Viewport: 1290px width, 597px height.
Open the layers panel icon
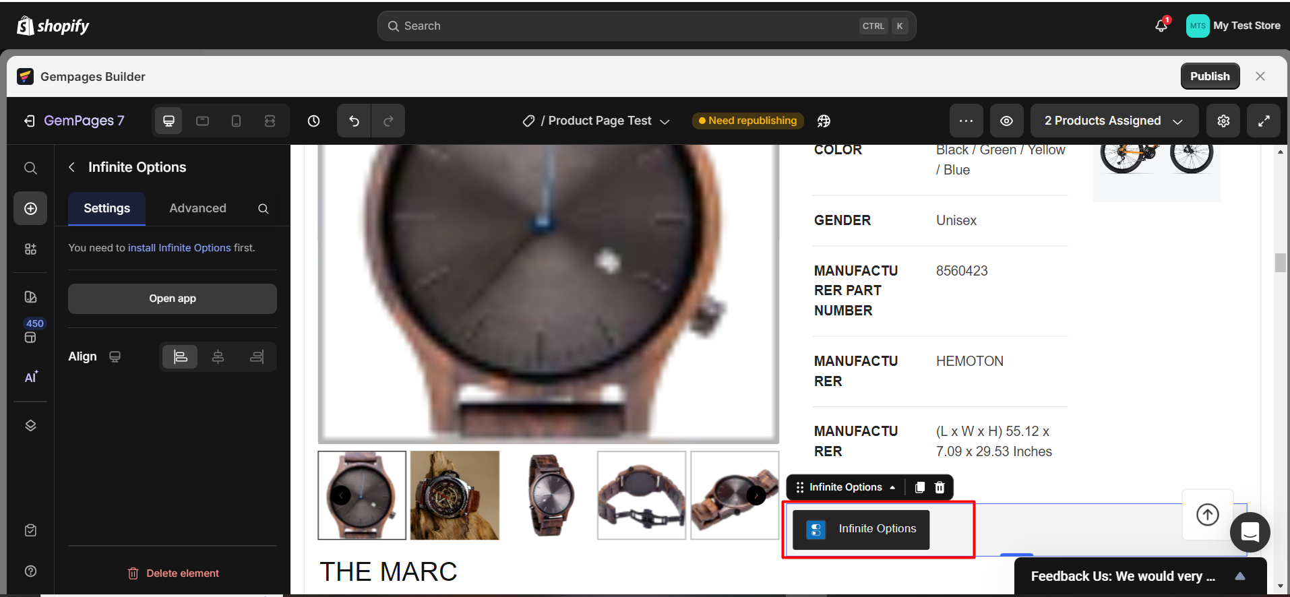coord(30,426)
